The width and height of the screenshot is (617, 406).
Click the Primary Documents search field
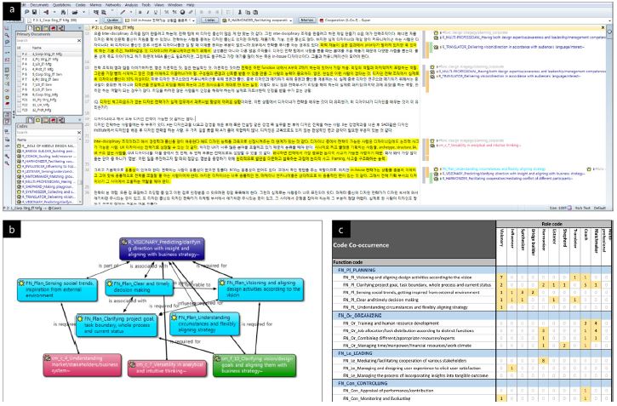[x=46, y=41]
